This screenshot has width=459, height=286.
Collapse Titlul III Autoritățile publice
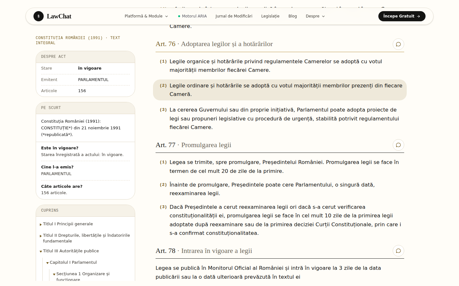pos(69,251)
